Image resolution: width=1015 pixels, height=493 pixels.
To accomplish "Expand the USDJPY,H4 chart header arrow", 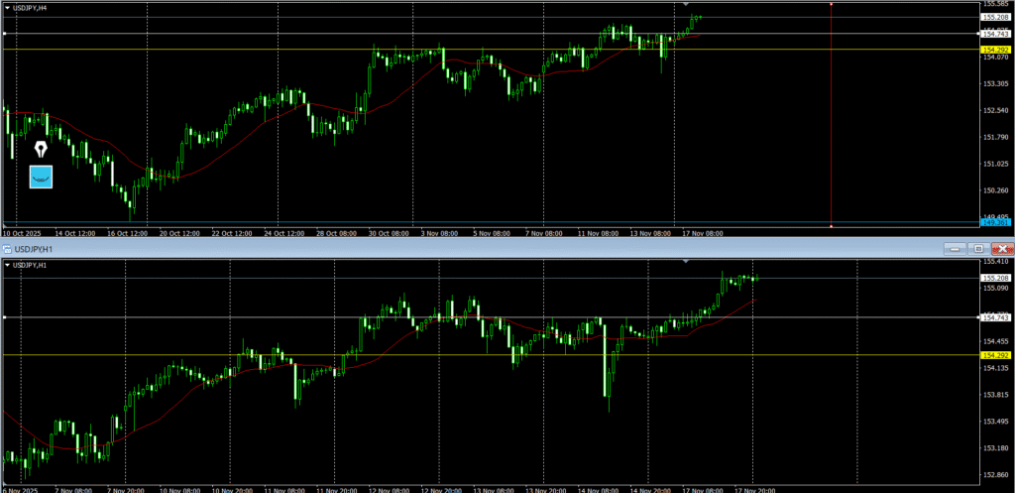I will point(8,7).
